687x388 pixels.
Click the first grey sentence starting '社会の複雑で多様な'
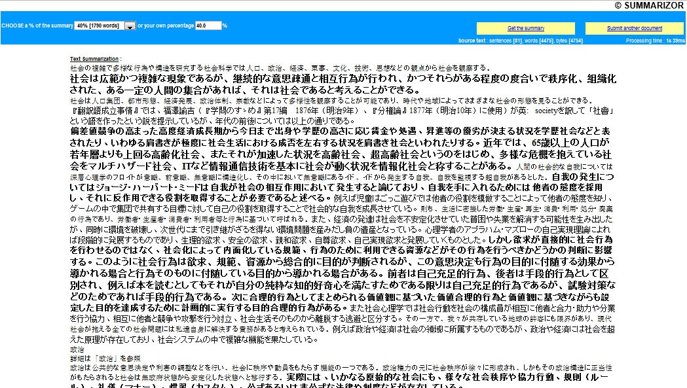click(280, 68)
